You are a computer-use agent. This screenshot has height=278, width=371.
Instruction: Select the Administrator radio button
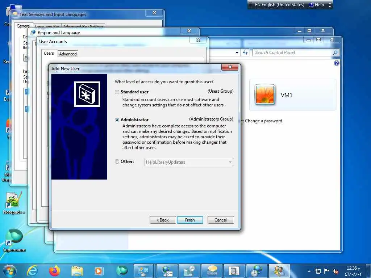(117, 120)
